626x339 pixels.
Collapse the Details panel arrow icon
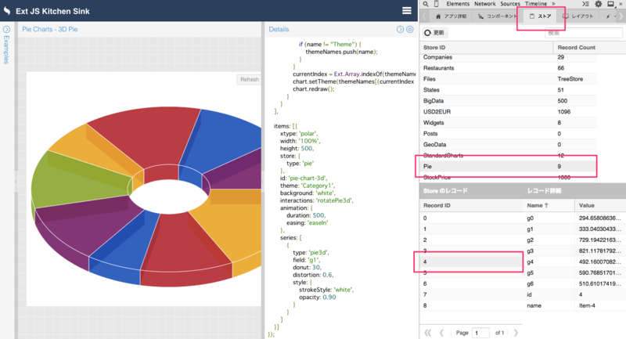click(x=400, y=29)
